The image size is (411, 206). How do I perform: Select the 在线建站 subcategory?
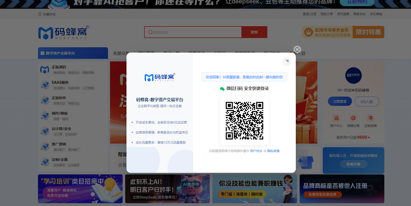tap(59, 88)
